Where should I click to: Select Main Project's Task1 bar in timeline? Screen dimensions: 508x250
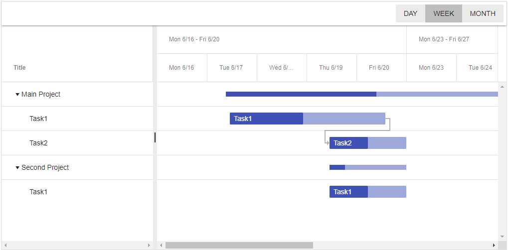[x=308, y=119]
